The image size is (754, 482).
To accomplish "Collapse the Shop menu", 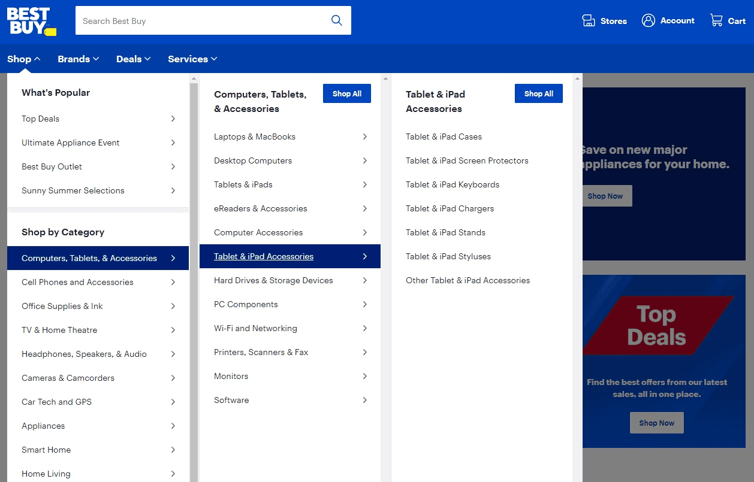I will tap(23, 58).
